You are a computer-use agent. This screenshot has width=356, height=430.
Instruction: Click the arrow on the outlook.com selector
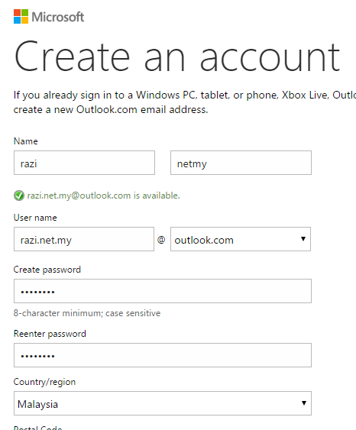[x=303, y=239]
